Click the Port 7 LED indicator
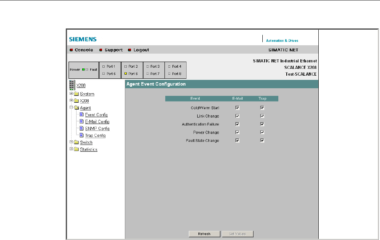The height and width of the screenshot is (240, 380). [148, 73]
